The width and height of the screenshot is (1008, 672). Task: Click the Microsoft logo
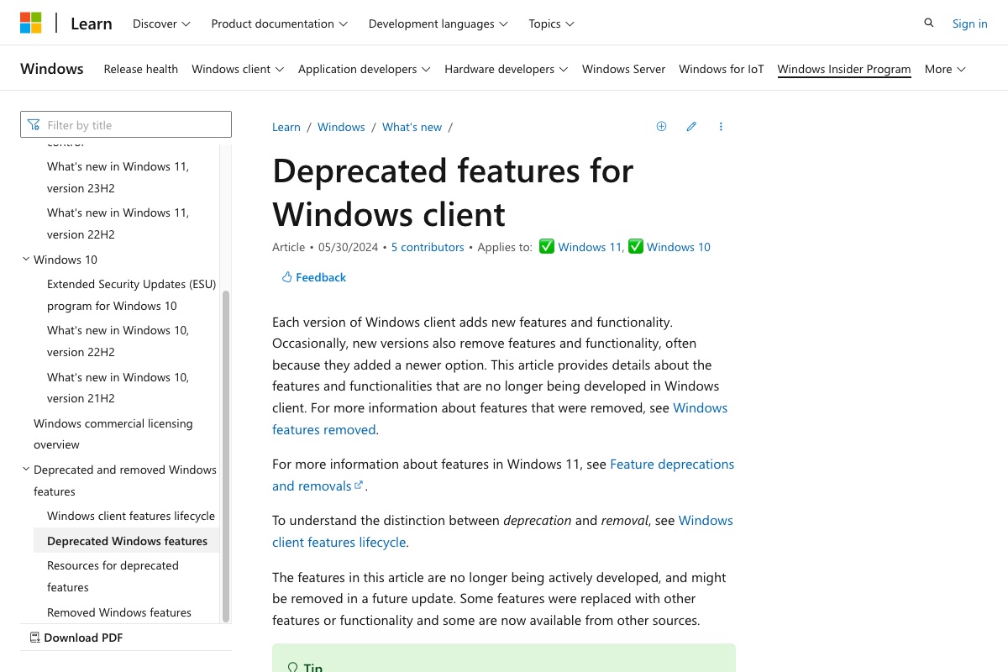point(31,23)
